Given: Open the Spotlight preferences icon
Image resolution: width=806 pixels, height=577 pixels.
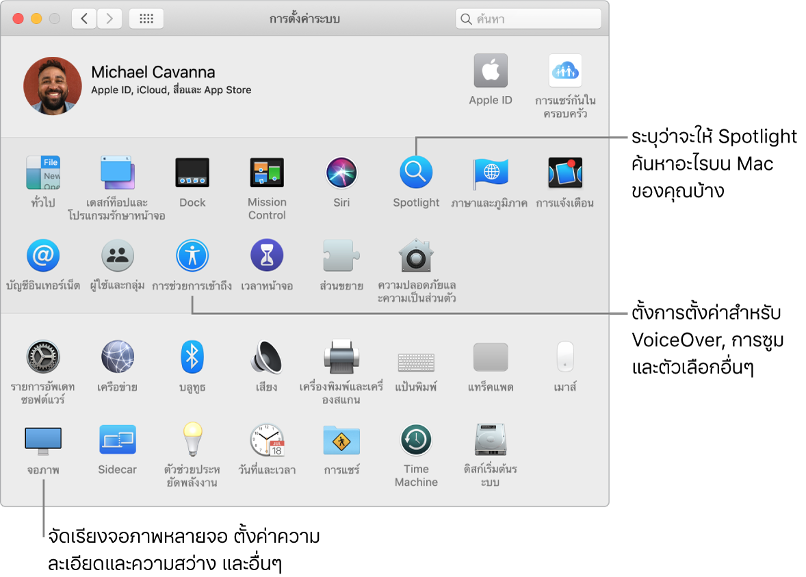Looking at the screenshot, I should tap(416, 172).
